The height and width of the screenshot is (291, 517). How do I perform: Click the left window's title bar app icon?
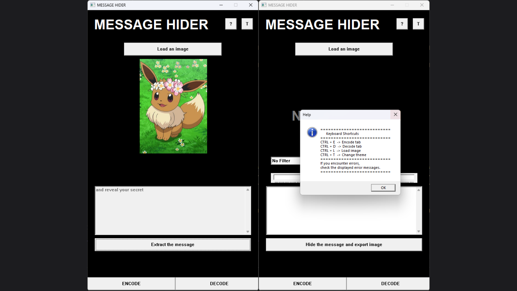tap(93, 5)
